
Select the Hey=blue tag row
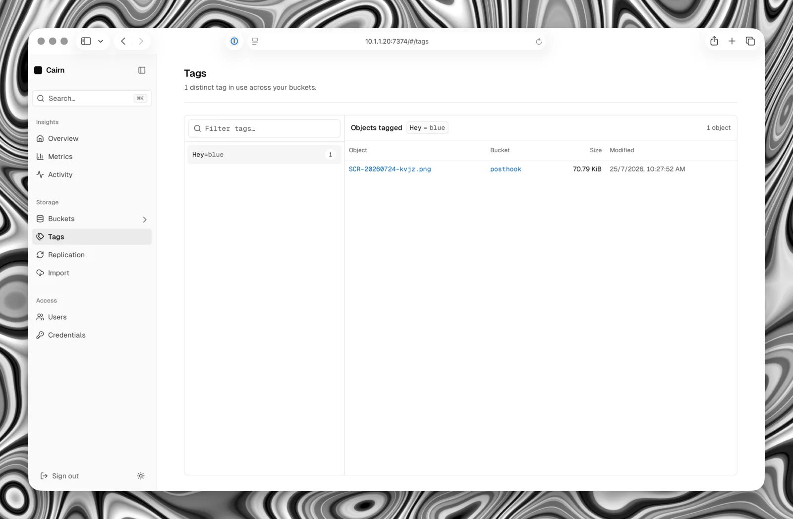tap(264, 155)
